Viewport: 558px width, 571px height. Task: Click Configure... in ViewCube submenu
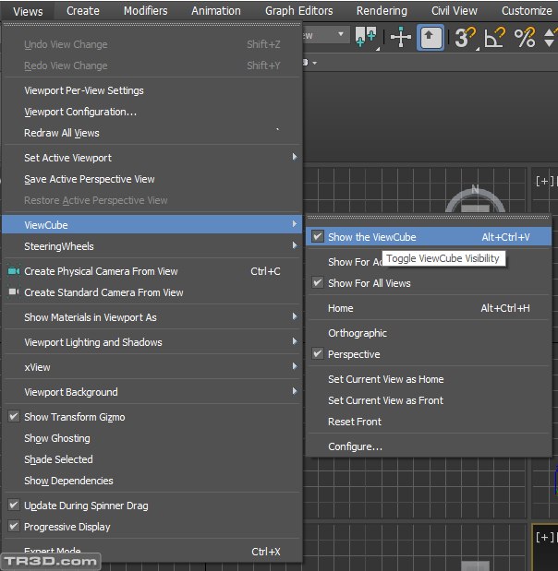click(x=355, y=446)
